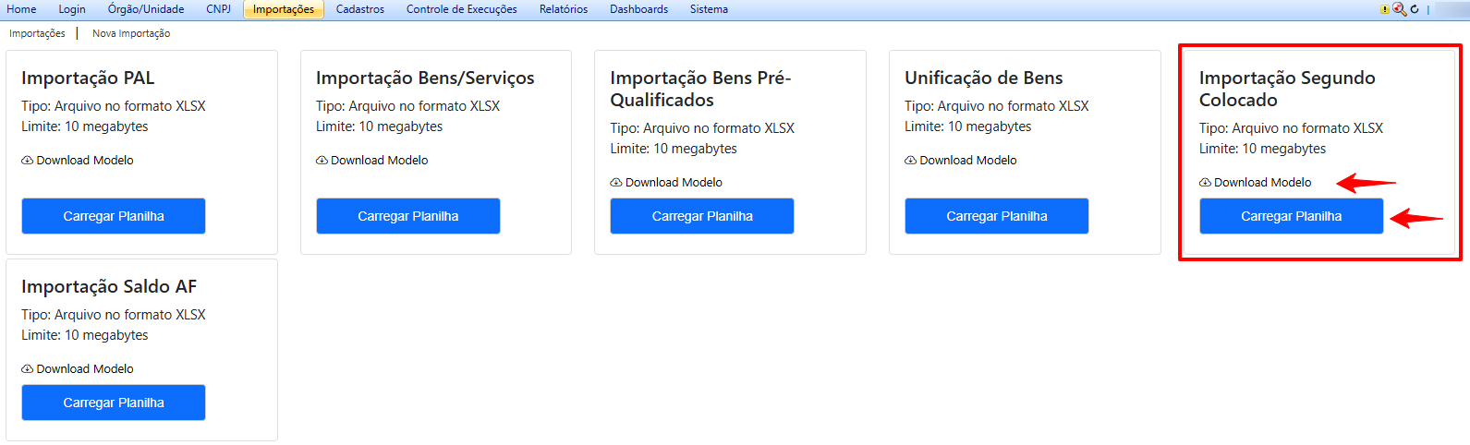
Task: Click cloud download icon in Importação Saldo AF card
Action: pyautogui.click(x=28, y=369)
